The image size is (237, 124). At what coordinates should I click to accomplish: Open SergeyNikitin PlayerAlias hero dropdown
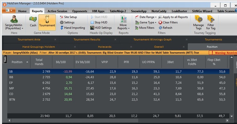14,23
